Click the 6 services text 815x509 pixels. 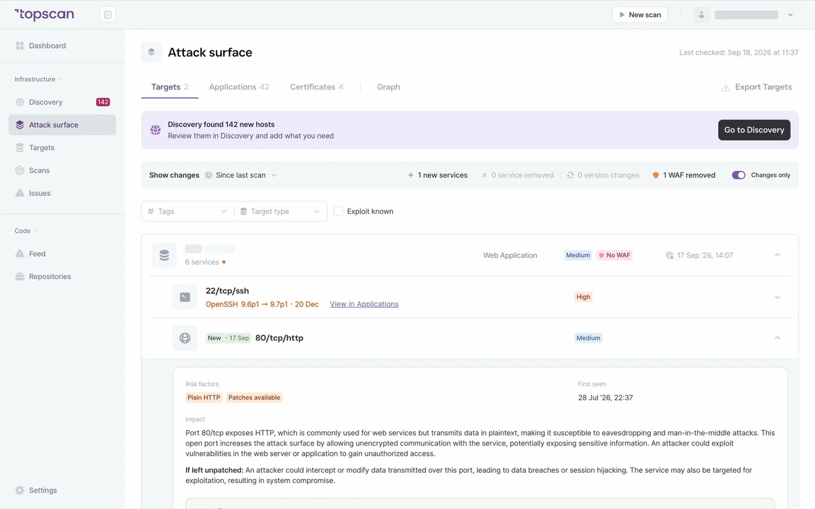pos(202,262)
